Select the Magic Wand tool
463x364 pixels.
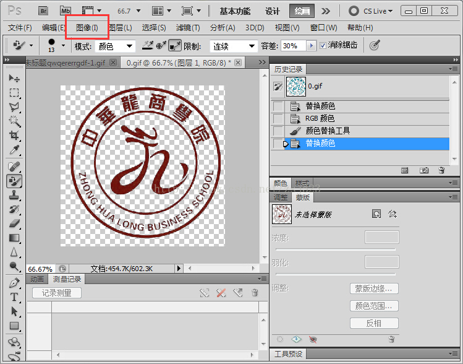pos(14,121)
